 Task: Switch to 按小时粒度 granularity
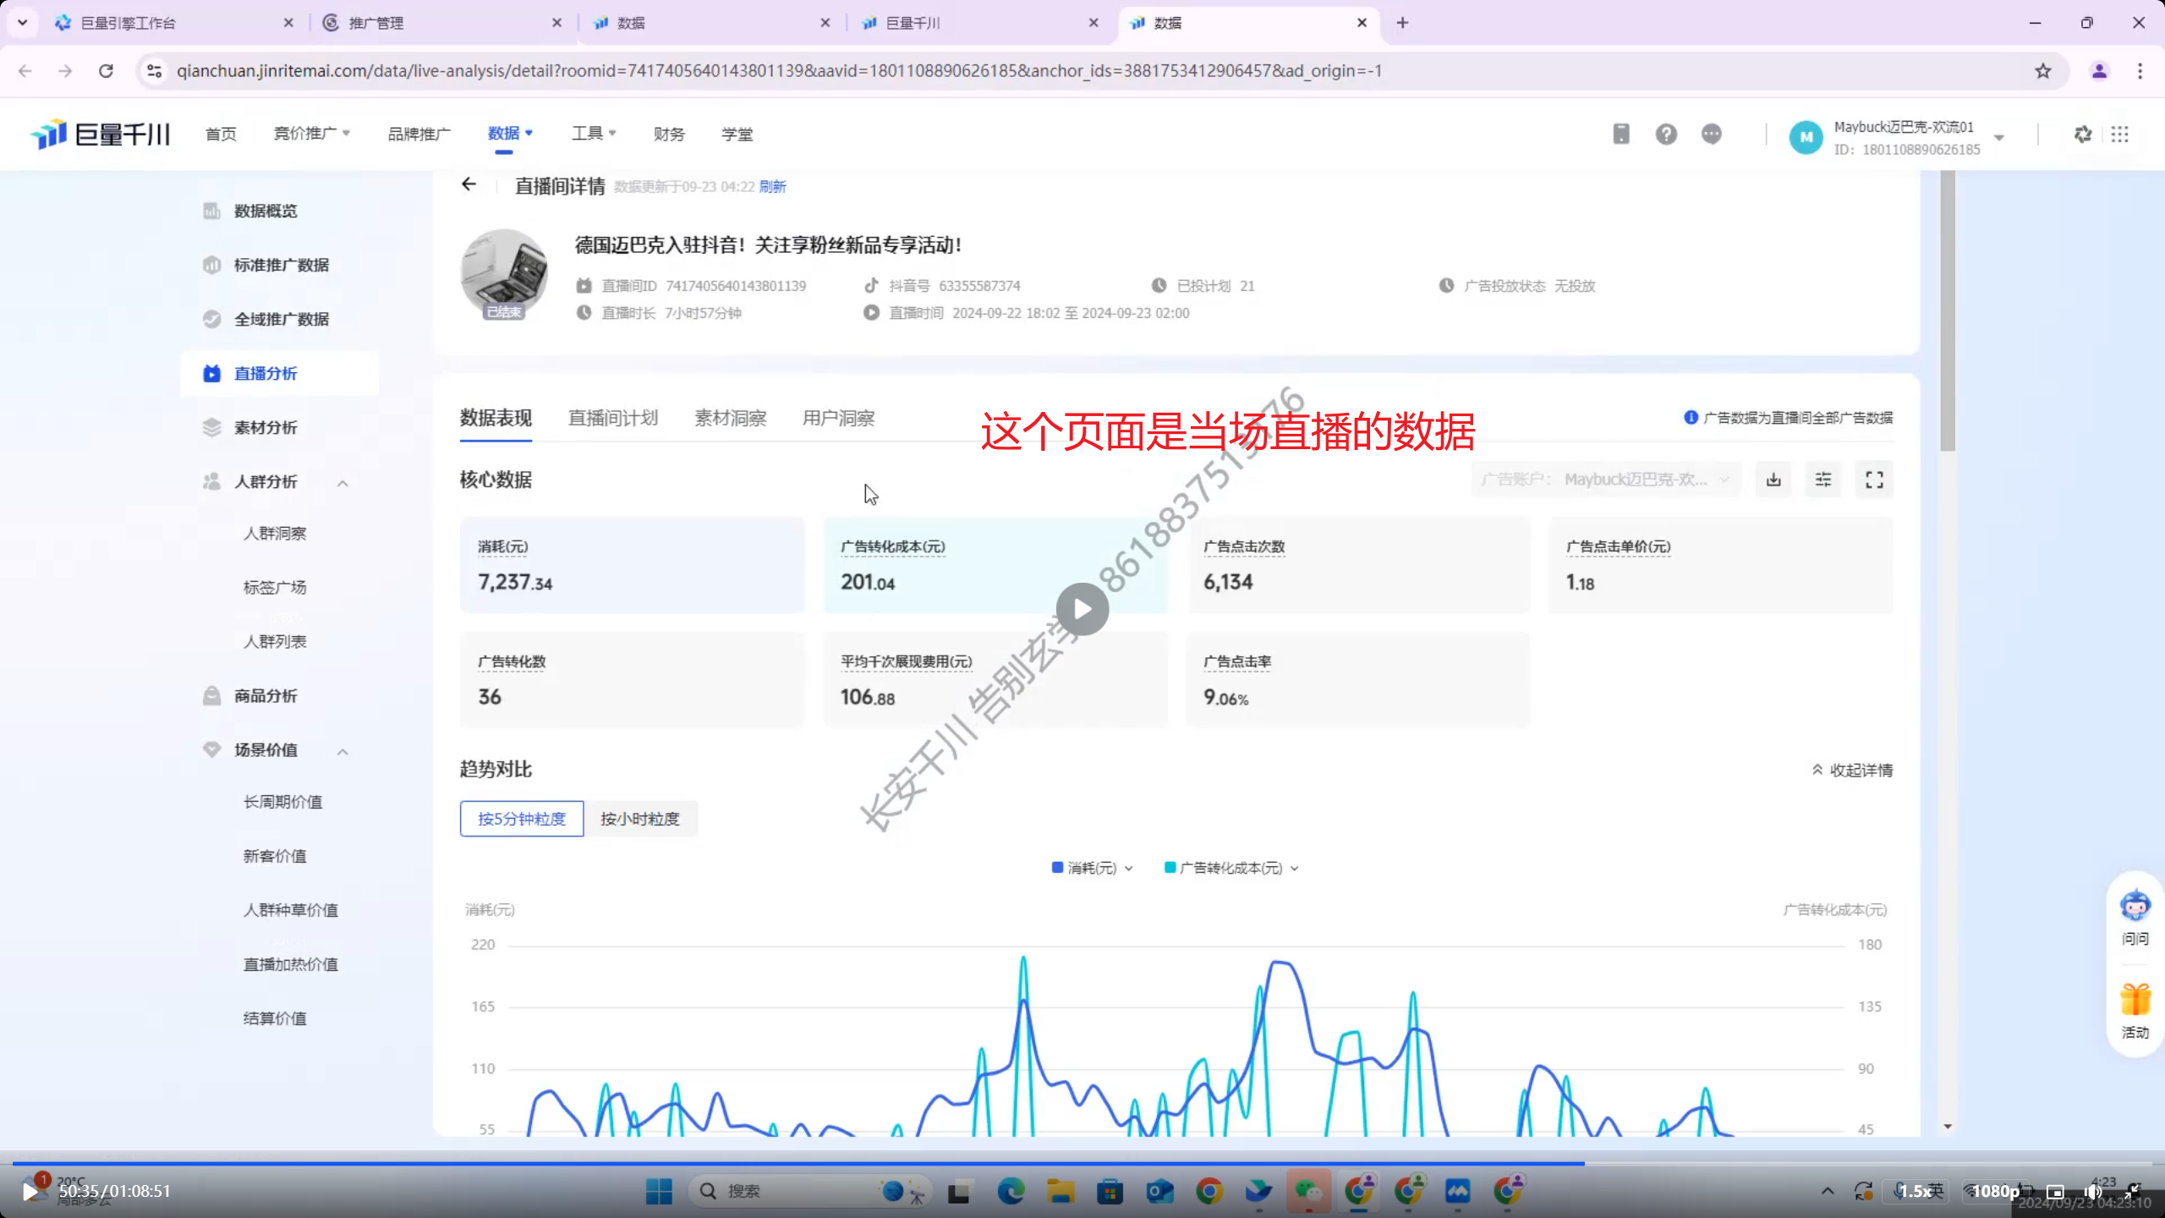(x=640, y=819)
